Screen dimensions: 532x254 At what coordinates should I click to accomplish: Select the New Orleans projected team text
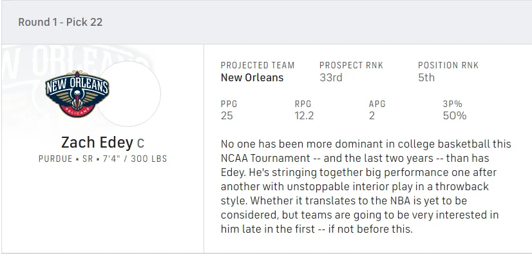252,77
